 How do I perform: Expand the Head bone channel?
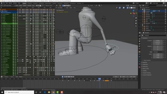pos(2,19)
